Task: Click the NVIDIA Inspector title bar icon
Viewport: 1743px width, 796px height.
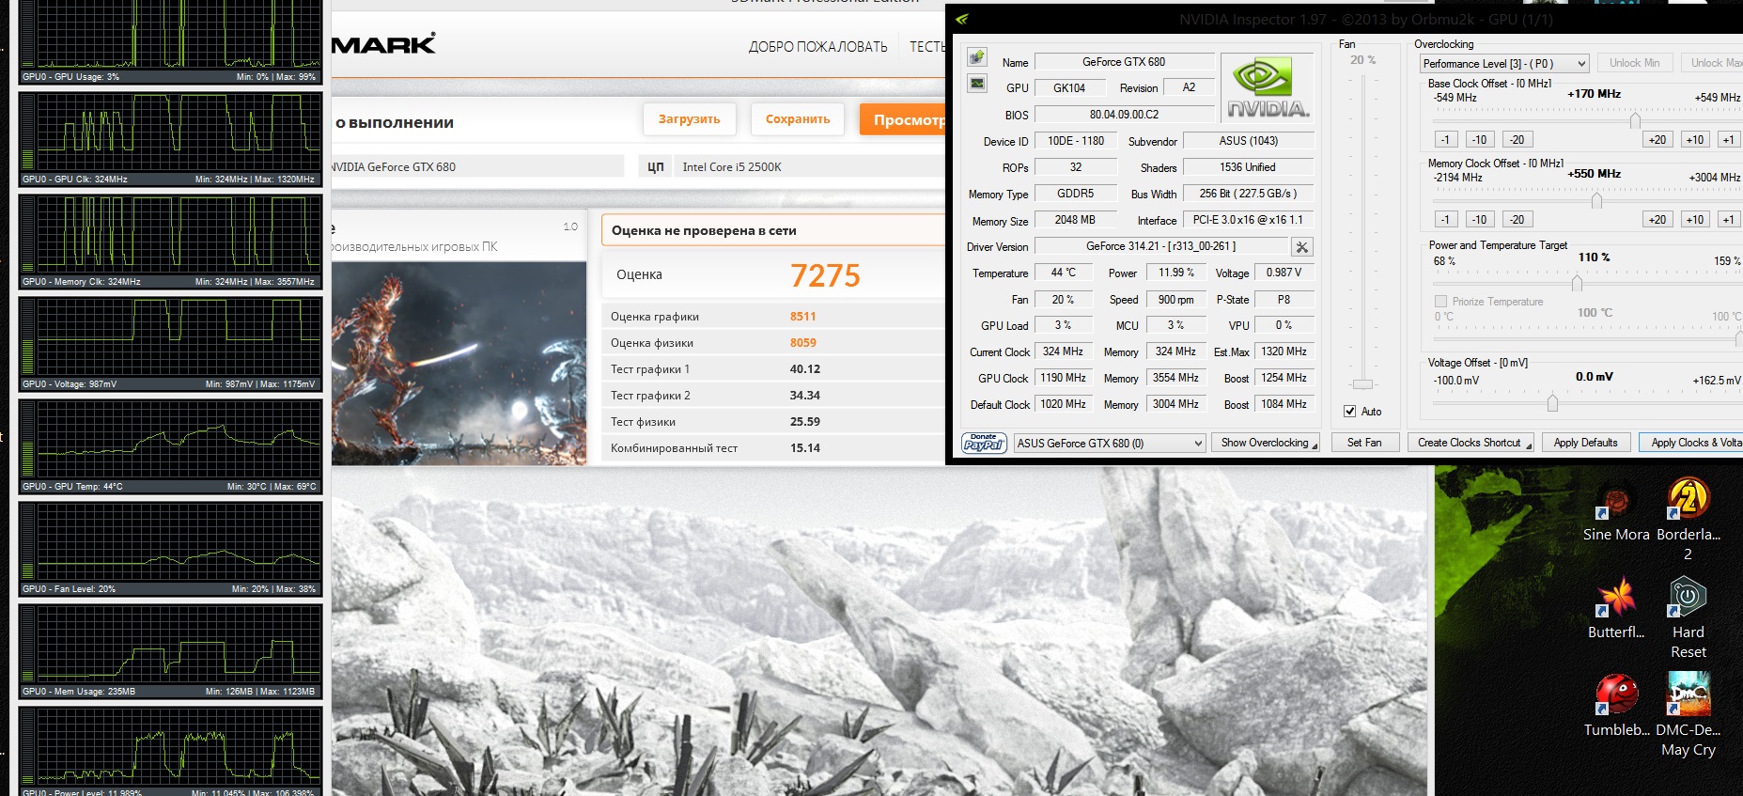Action: click(x=961, y=19)
